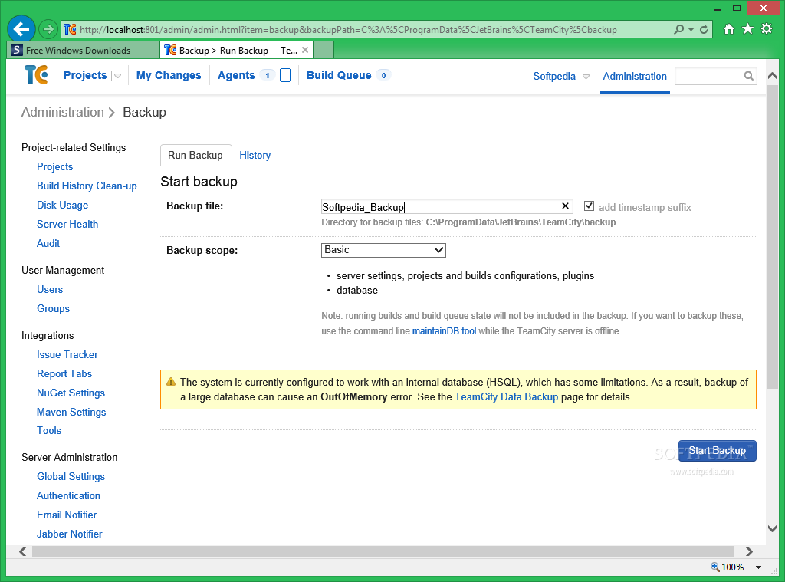Screen dimensions: 785x582
Task: Open the Projects top menu
Action: coord(85,75)
